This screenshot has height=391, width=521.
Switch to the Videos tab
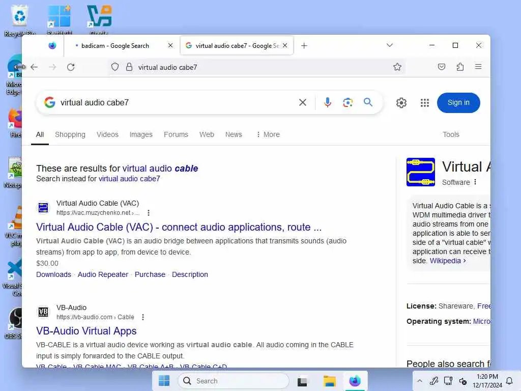[107, 134]
